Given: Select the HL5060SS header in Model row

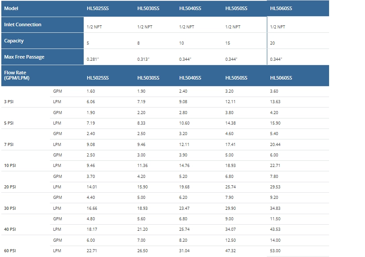Looking at the screenshot, I should pyautogui.click(x=281, y=9).
